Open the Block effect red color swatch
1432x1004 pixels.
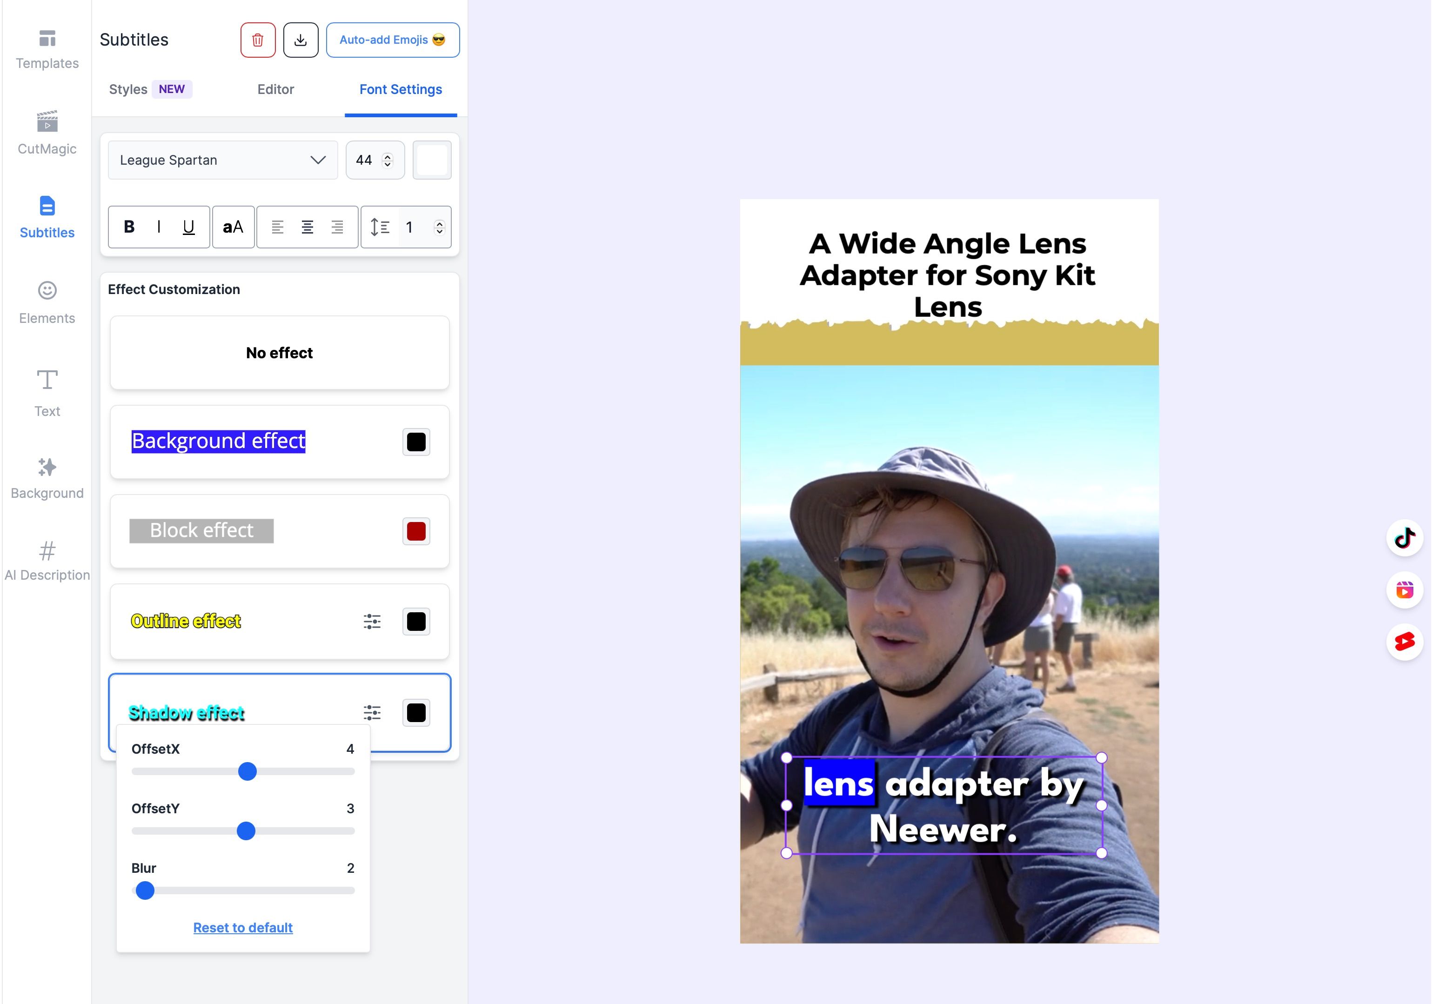click(416, 531)
